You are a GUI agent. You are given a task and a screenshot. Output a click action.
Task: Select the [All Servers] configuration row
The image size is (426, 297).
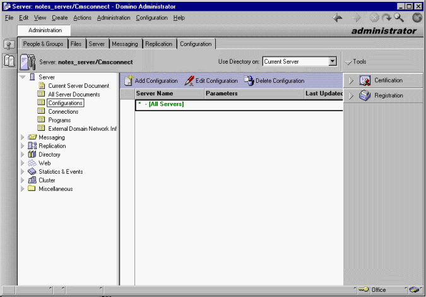click(239, 105)
